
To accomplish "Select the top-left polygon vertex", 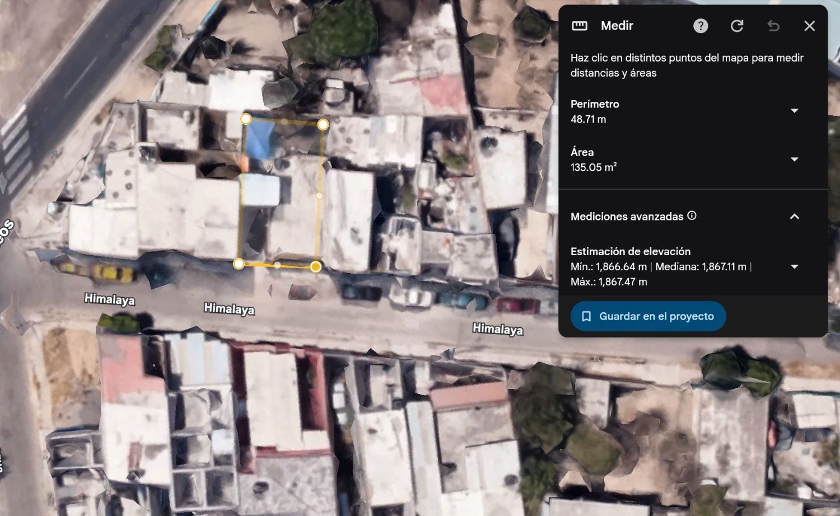I will 246,119.
